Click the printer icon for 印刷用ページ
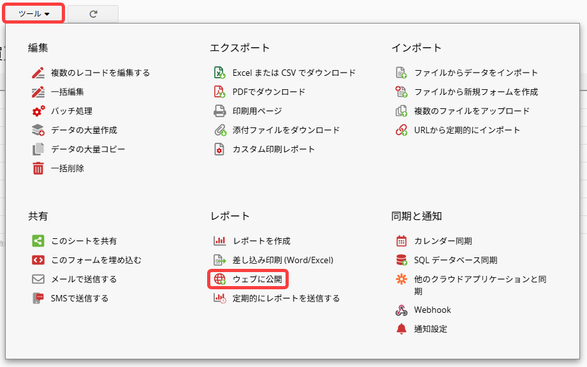 click(x=220, y=111)
